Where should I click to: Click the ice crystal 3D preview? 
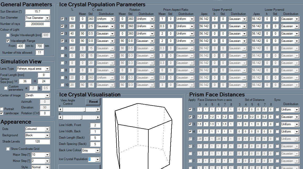click(142, 133)
